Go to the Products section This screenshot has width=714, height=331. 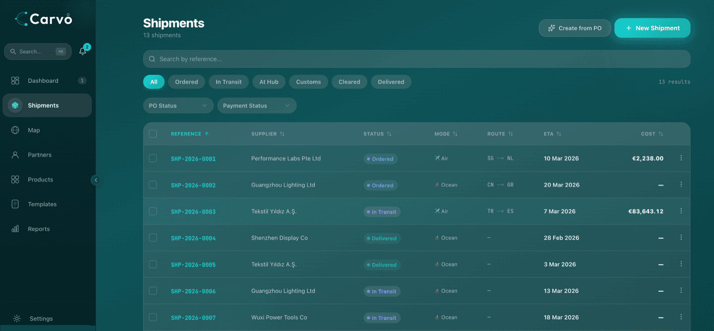pos(40,179)
